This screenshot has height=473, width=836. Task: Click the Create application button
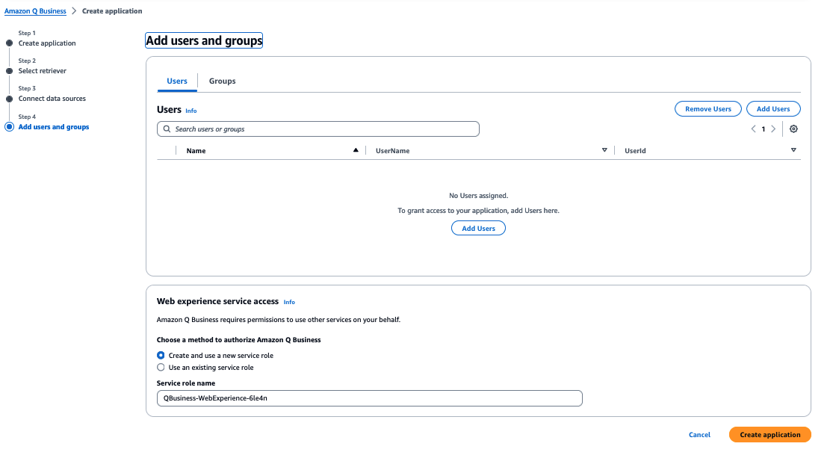click(770, 434)
